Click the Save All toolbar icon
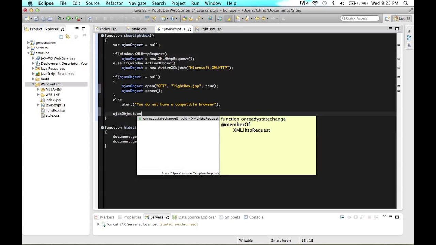The width and height of the screenshot is (436, 245). pyautogui.click(x=43, y=18)
